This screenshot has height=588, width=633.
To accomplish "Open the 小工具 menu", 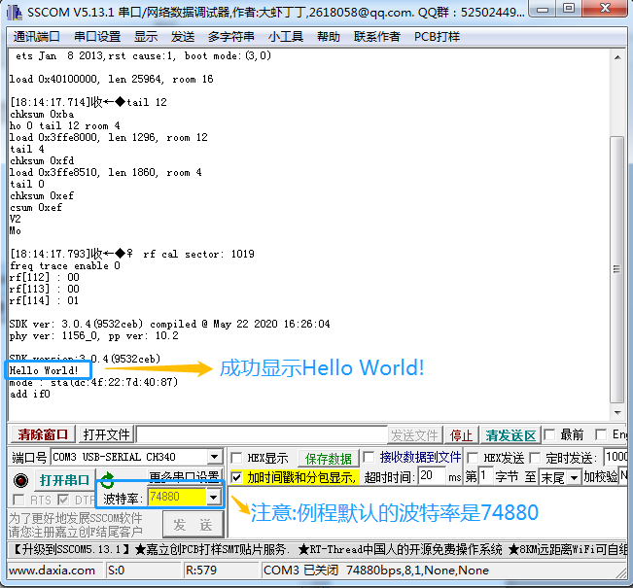I will click(x=286, y=37).
